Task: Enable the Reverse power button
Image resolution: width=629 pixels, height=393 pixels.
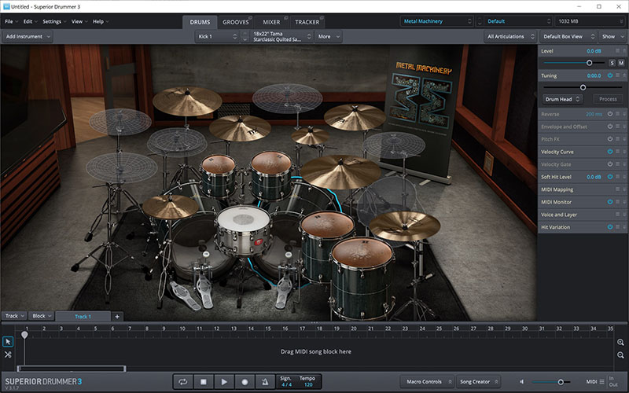Action: pyautogui.click(x=610, y=114)
